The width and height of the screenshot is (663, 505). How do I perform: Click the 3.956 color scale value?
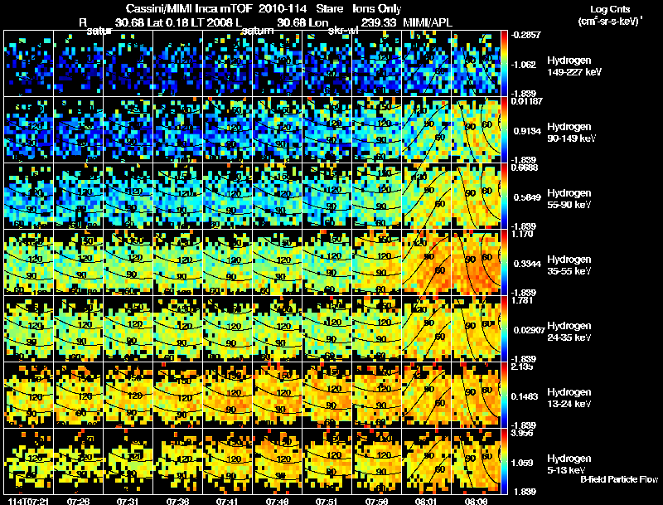click(522, 434)
